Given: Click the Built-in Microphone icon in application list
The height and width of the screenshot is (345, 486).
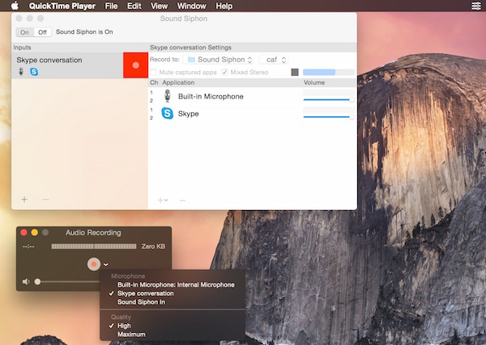Looking at the screenshot, I should point(168,96).
